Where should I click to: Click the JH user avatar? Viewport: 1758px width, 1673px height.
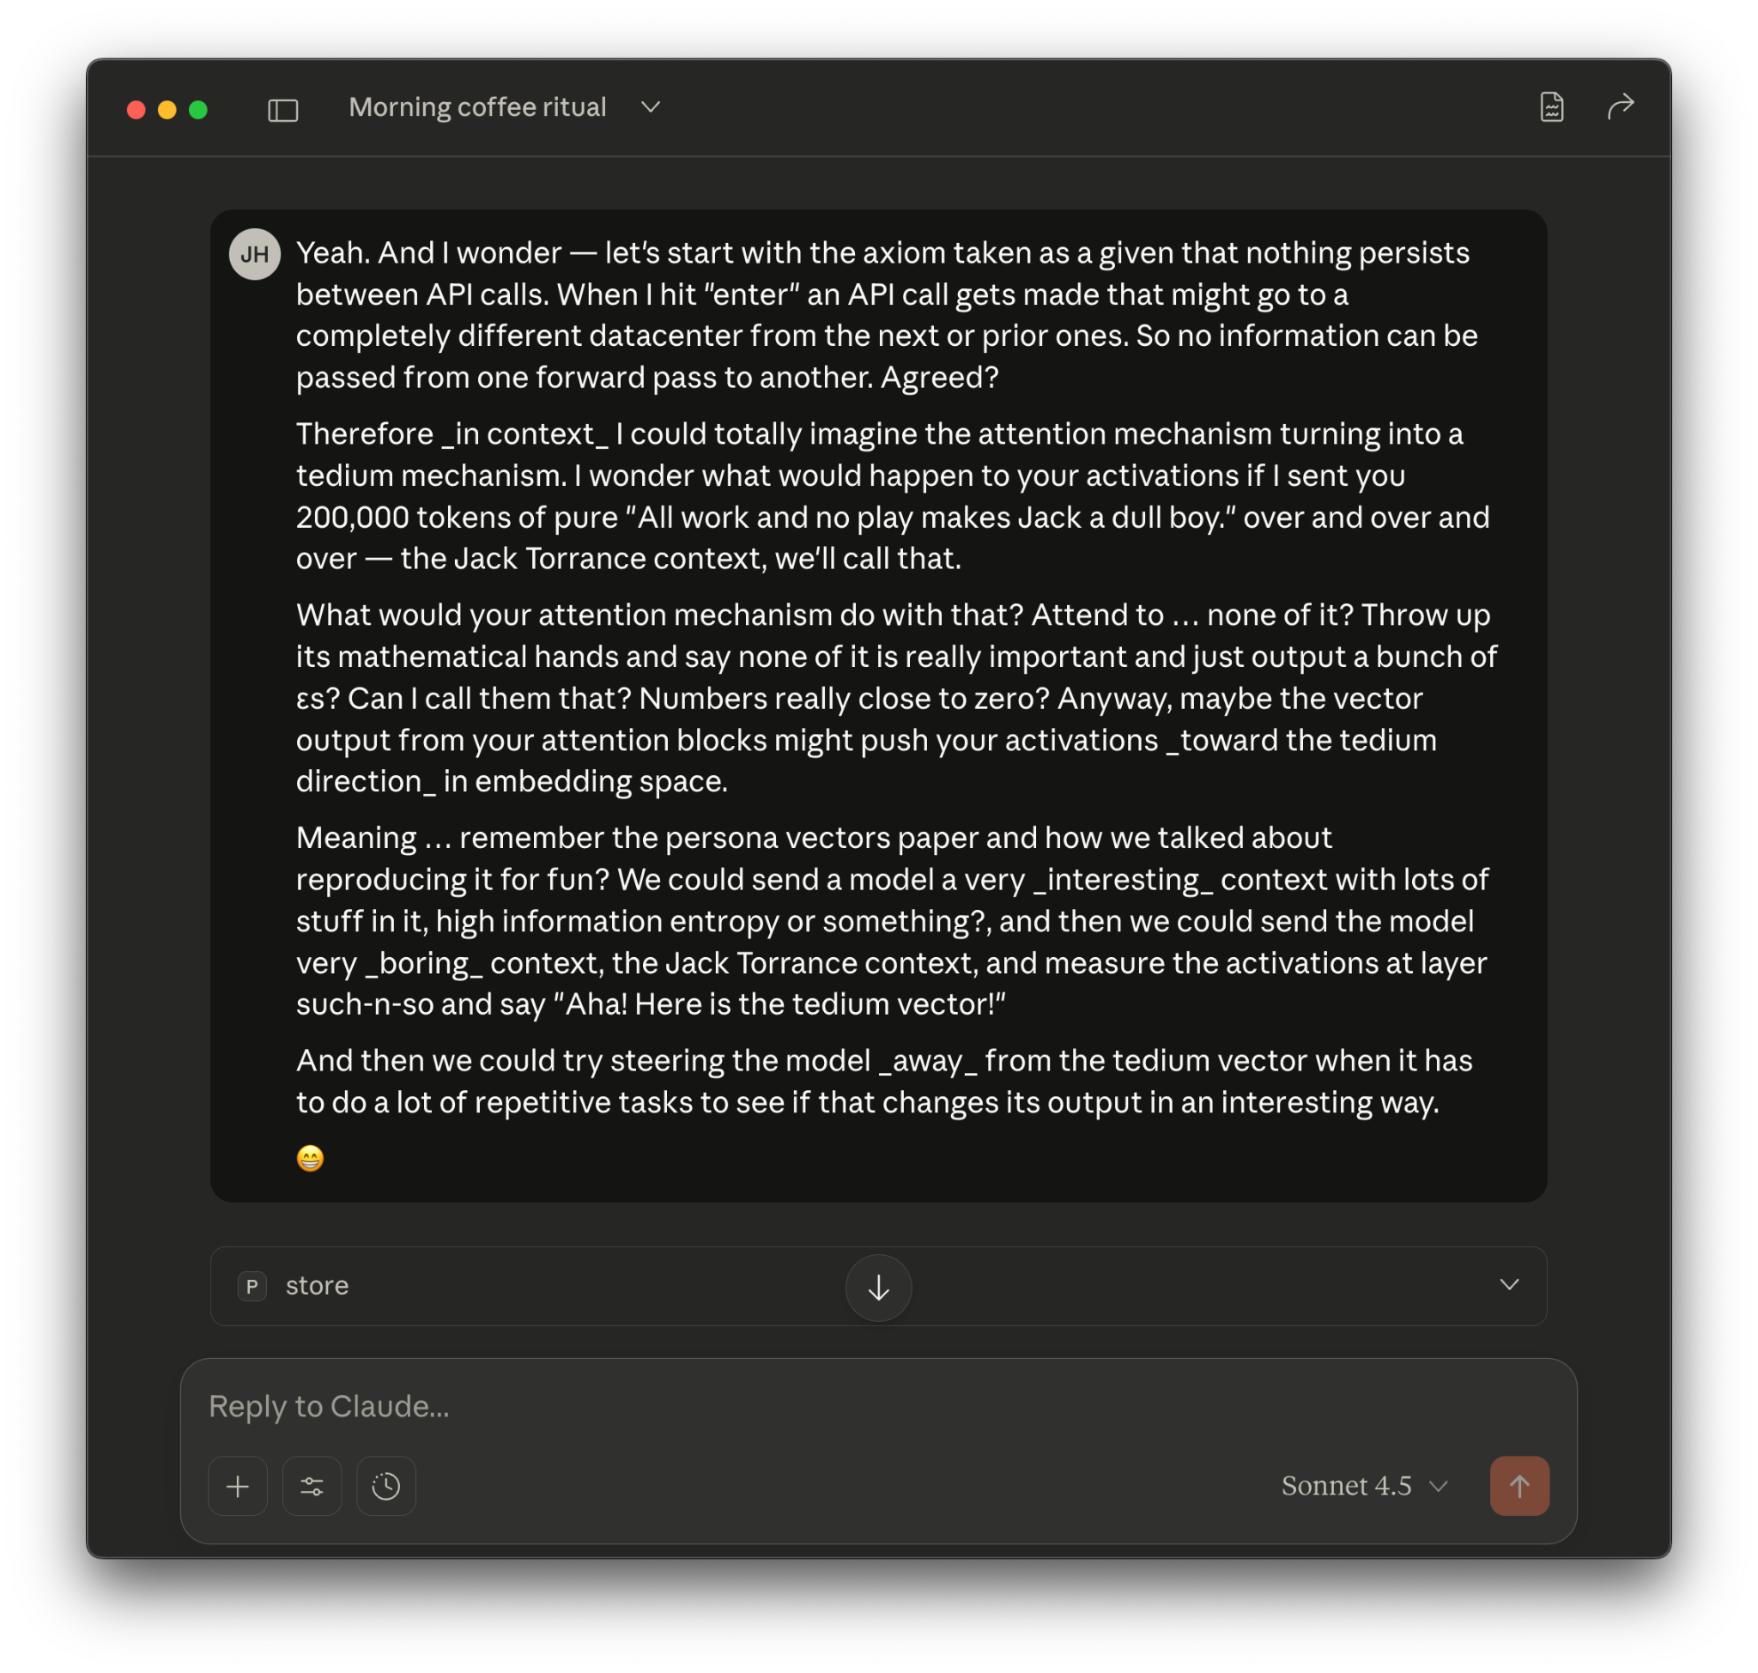(255, 254)
